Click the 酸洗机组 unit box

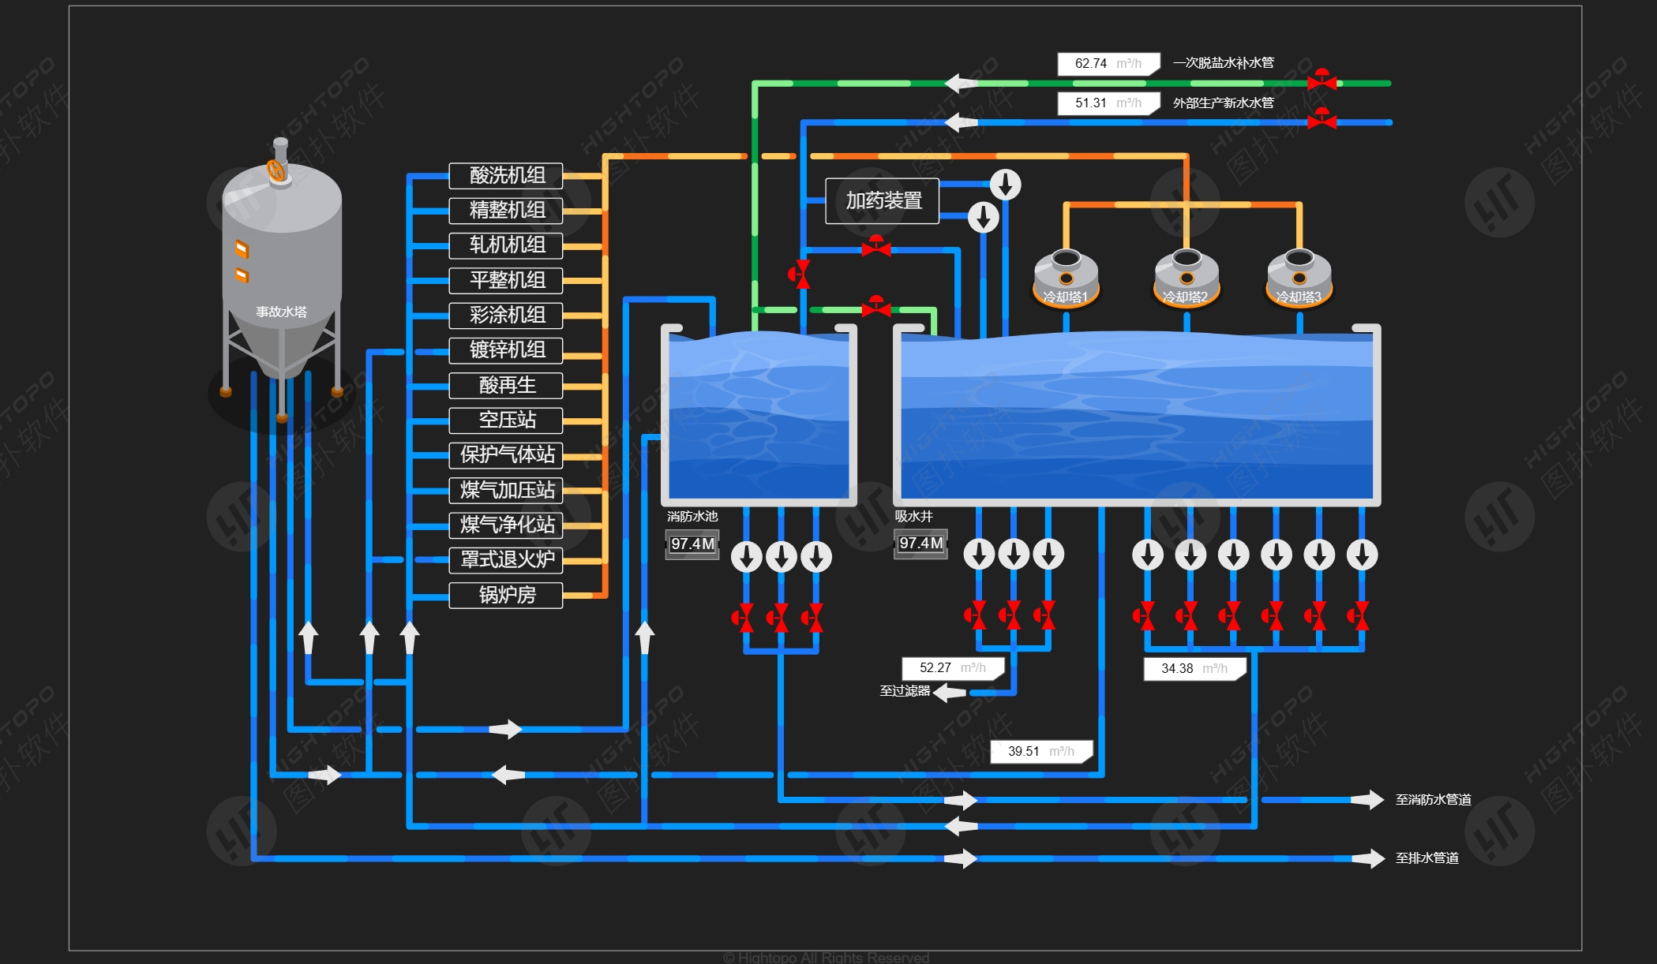tap(506, 175)
